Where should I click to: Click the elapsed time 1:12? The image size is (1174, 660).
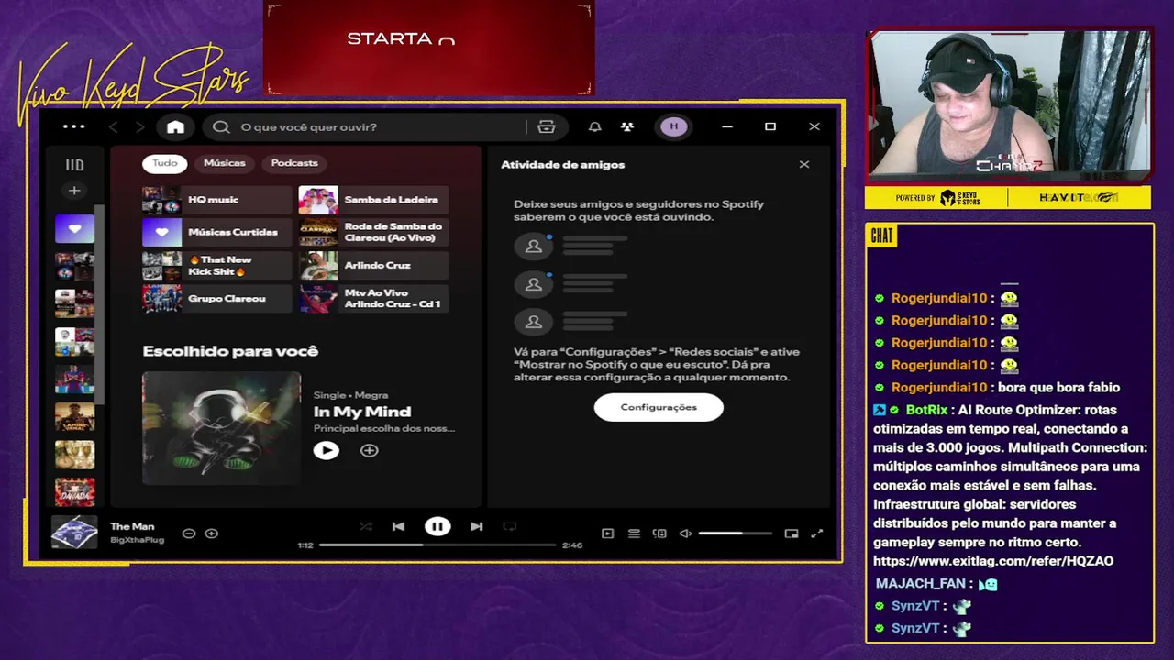click(x=305, y=545)
